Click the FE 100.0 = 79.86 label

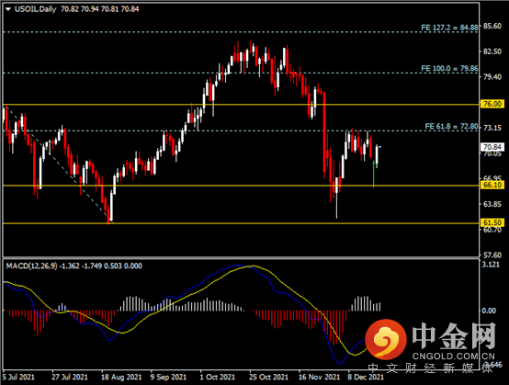tap(449, 69)
